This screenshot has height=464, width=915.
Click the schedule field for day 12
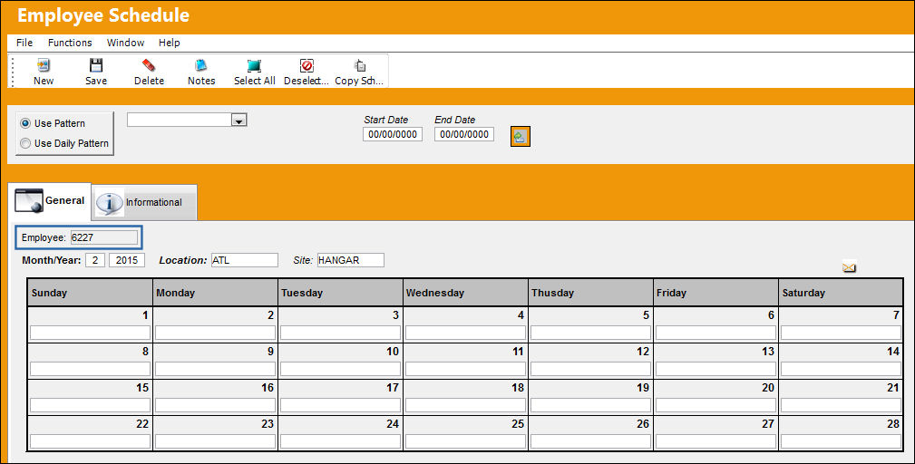pyautogui.click(x=590, y=369)
